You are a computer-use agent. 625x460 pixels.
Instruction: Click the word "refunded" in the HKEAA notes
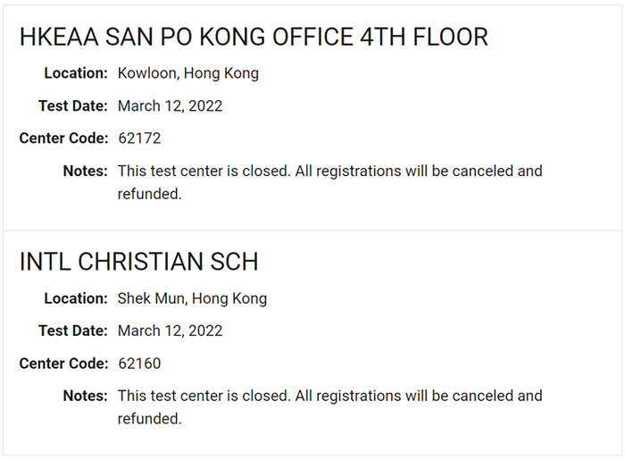pos(147,193)
